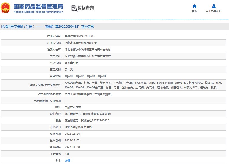Screen dimensions: 229x167
Task: Click the 注册人名称 label
Action: pyautogui.click(x=54, y=43)
